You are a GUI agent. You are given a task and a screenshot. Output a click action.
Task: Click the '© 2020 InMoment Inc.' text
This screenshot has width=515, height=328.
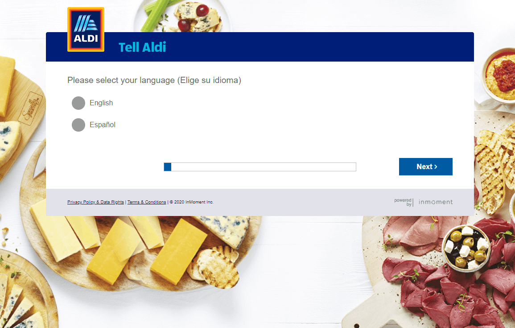[191, 202]
